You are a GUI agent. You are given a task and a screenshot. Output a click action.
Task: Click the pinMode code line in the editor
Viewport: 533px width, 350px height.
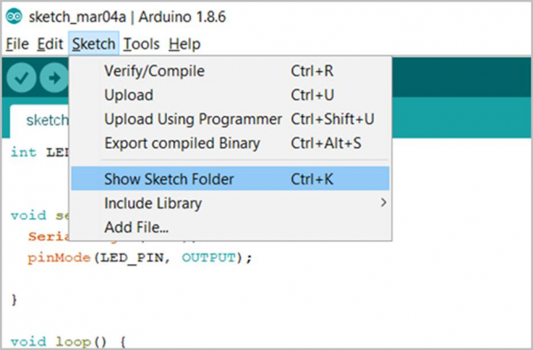(x=140, y=258)
